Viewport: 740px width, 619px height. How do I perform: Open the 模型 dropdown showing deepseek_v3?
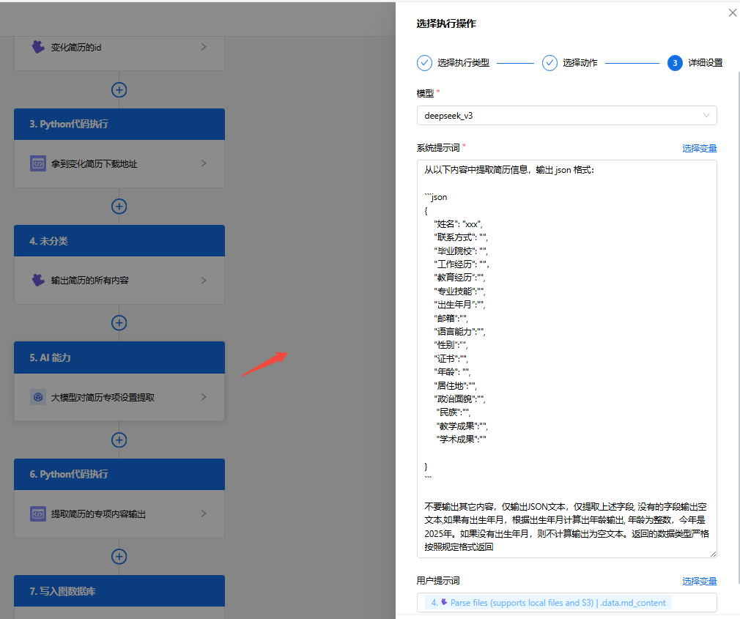click(567, 116)
